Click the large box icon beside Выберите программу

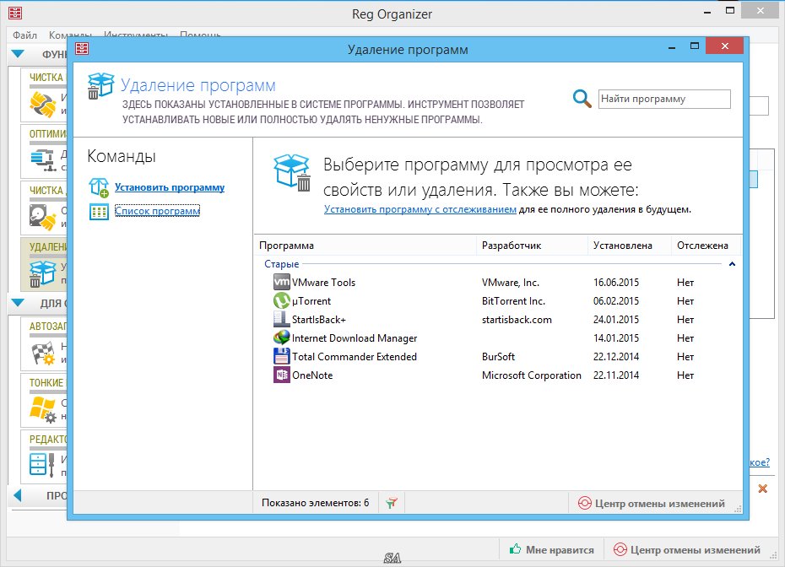pyautogui.click(x=292, y=173)
